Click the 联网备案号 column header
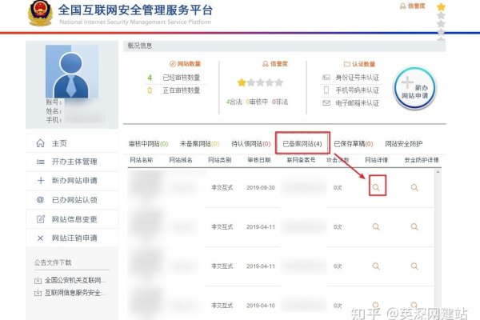The image size is (480, 320). click(x=301, y=160)
